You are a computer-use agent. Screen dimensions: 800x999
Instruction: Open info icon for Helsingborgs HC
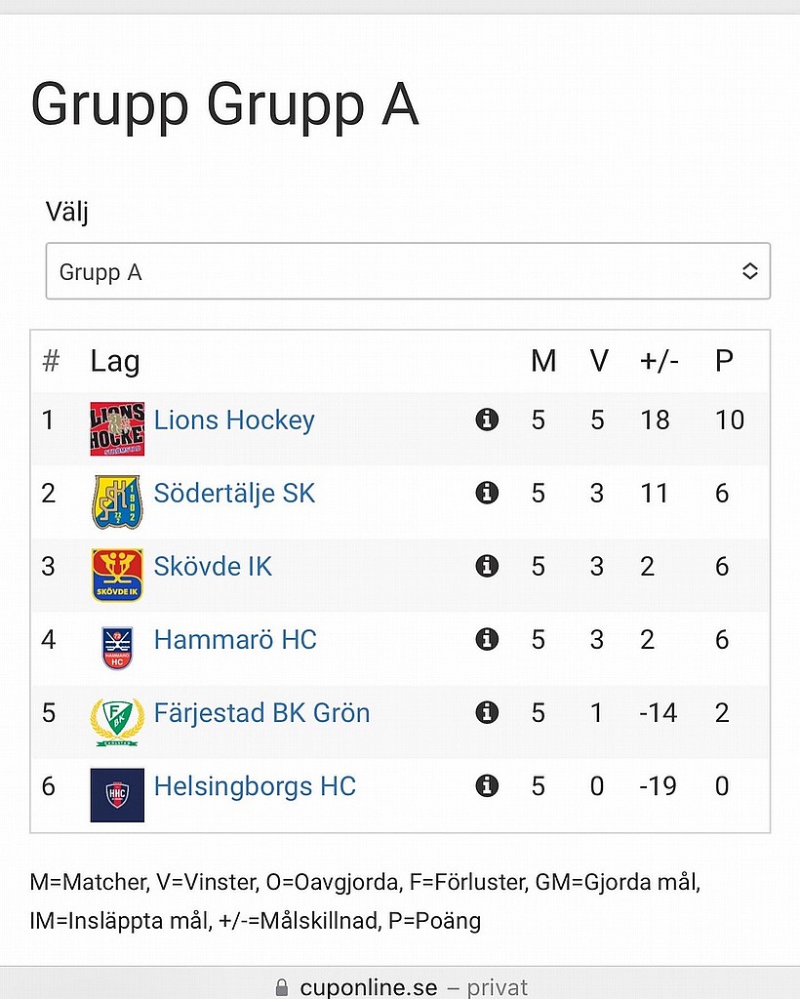click(x=487, y=786)
